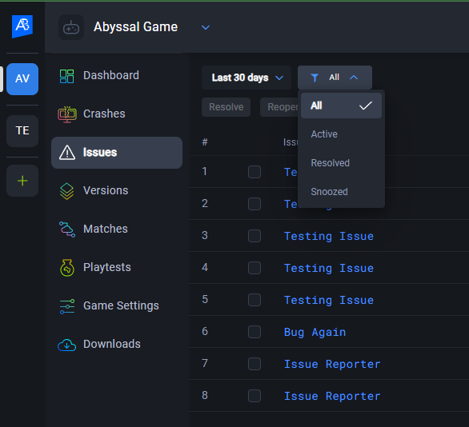Click the Game Settings sliders icon
This screenshot has height=427, width=469.
coord(67,306)
